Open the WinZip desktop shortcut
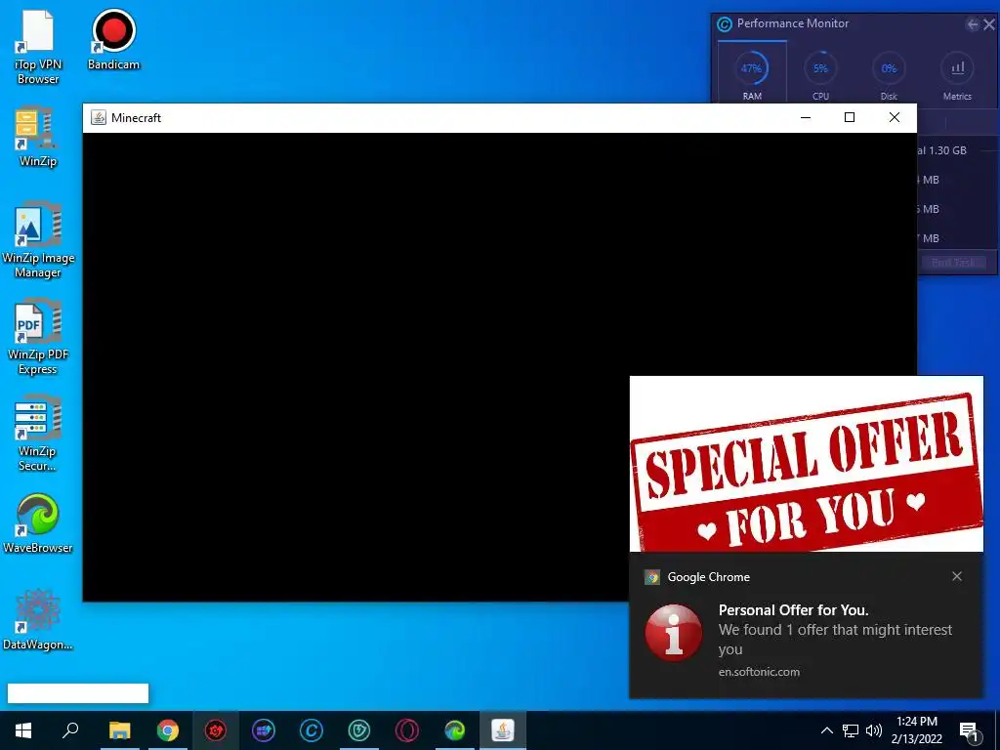 pos(38,137)
